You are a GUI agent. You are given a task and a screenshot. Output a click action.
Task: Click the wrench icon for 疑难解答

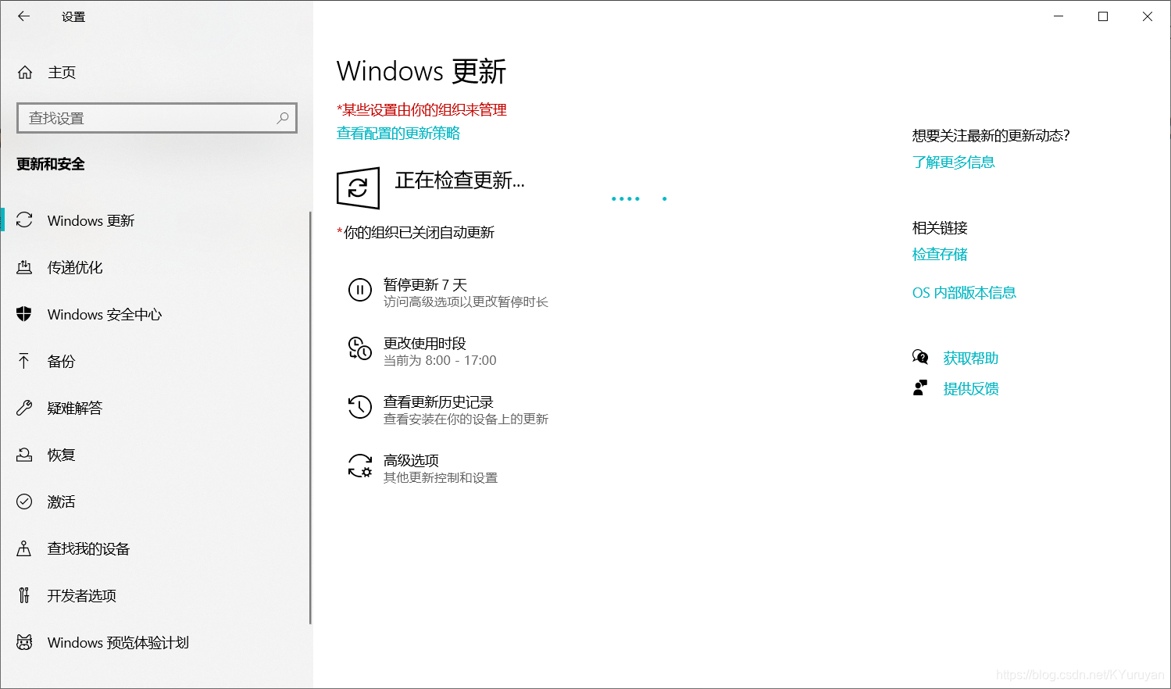[x=24, y=408]
